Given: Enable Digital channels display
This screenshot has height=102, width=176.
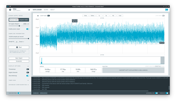Looking at the screenshot, I should pos(28,72).
